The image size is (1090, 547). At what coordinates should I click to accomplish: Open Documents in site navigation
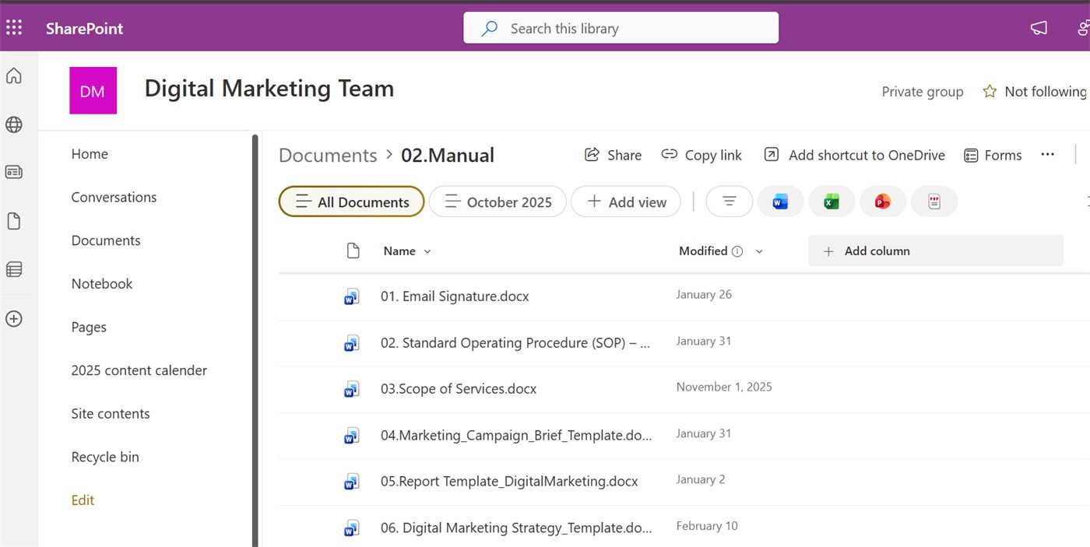point(106,240)
